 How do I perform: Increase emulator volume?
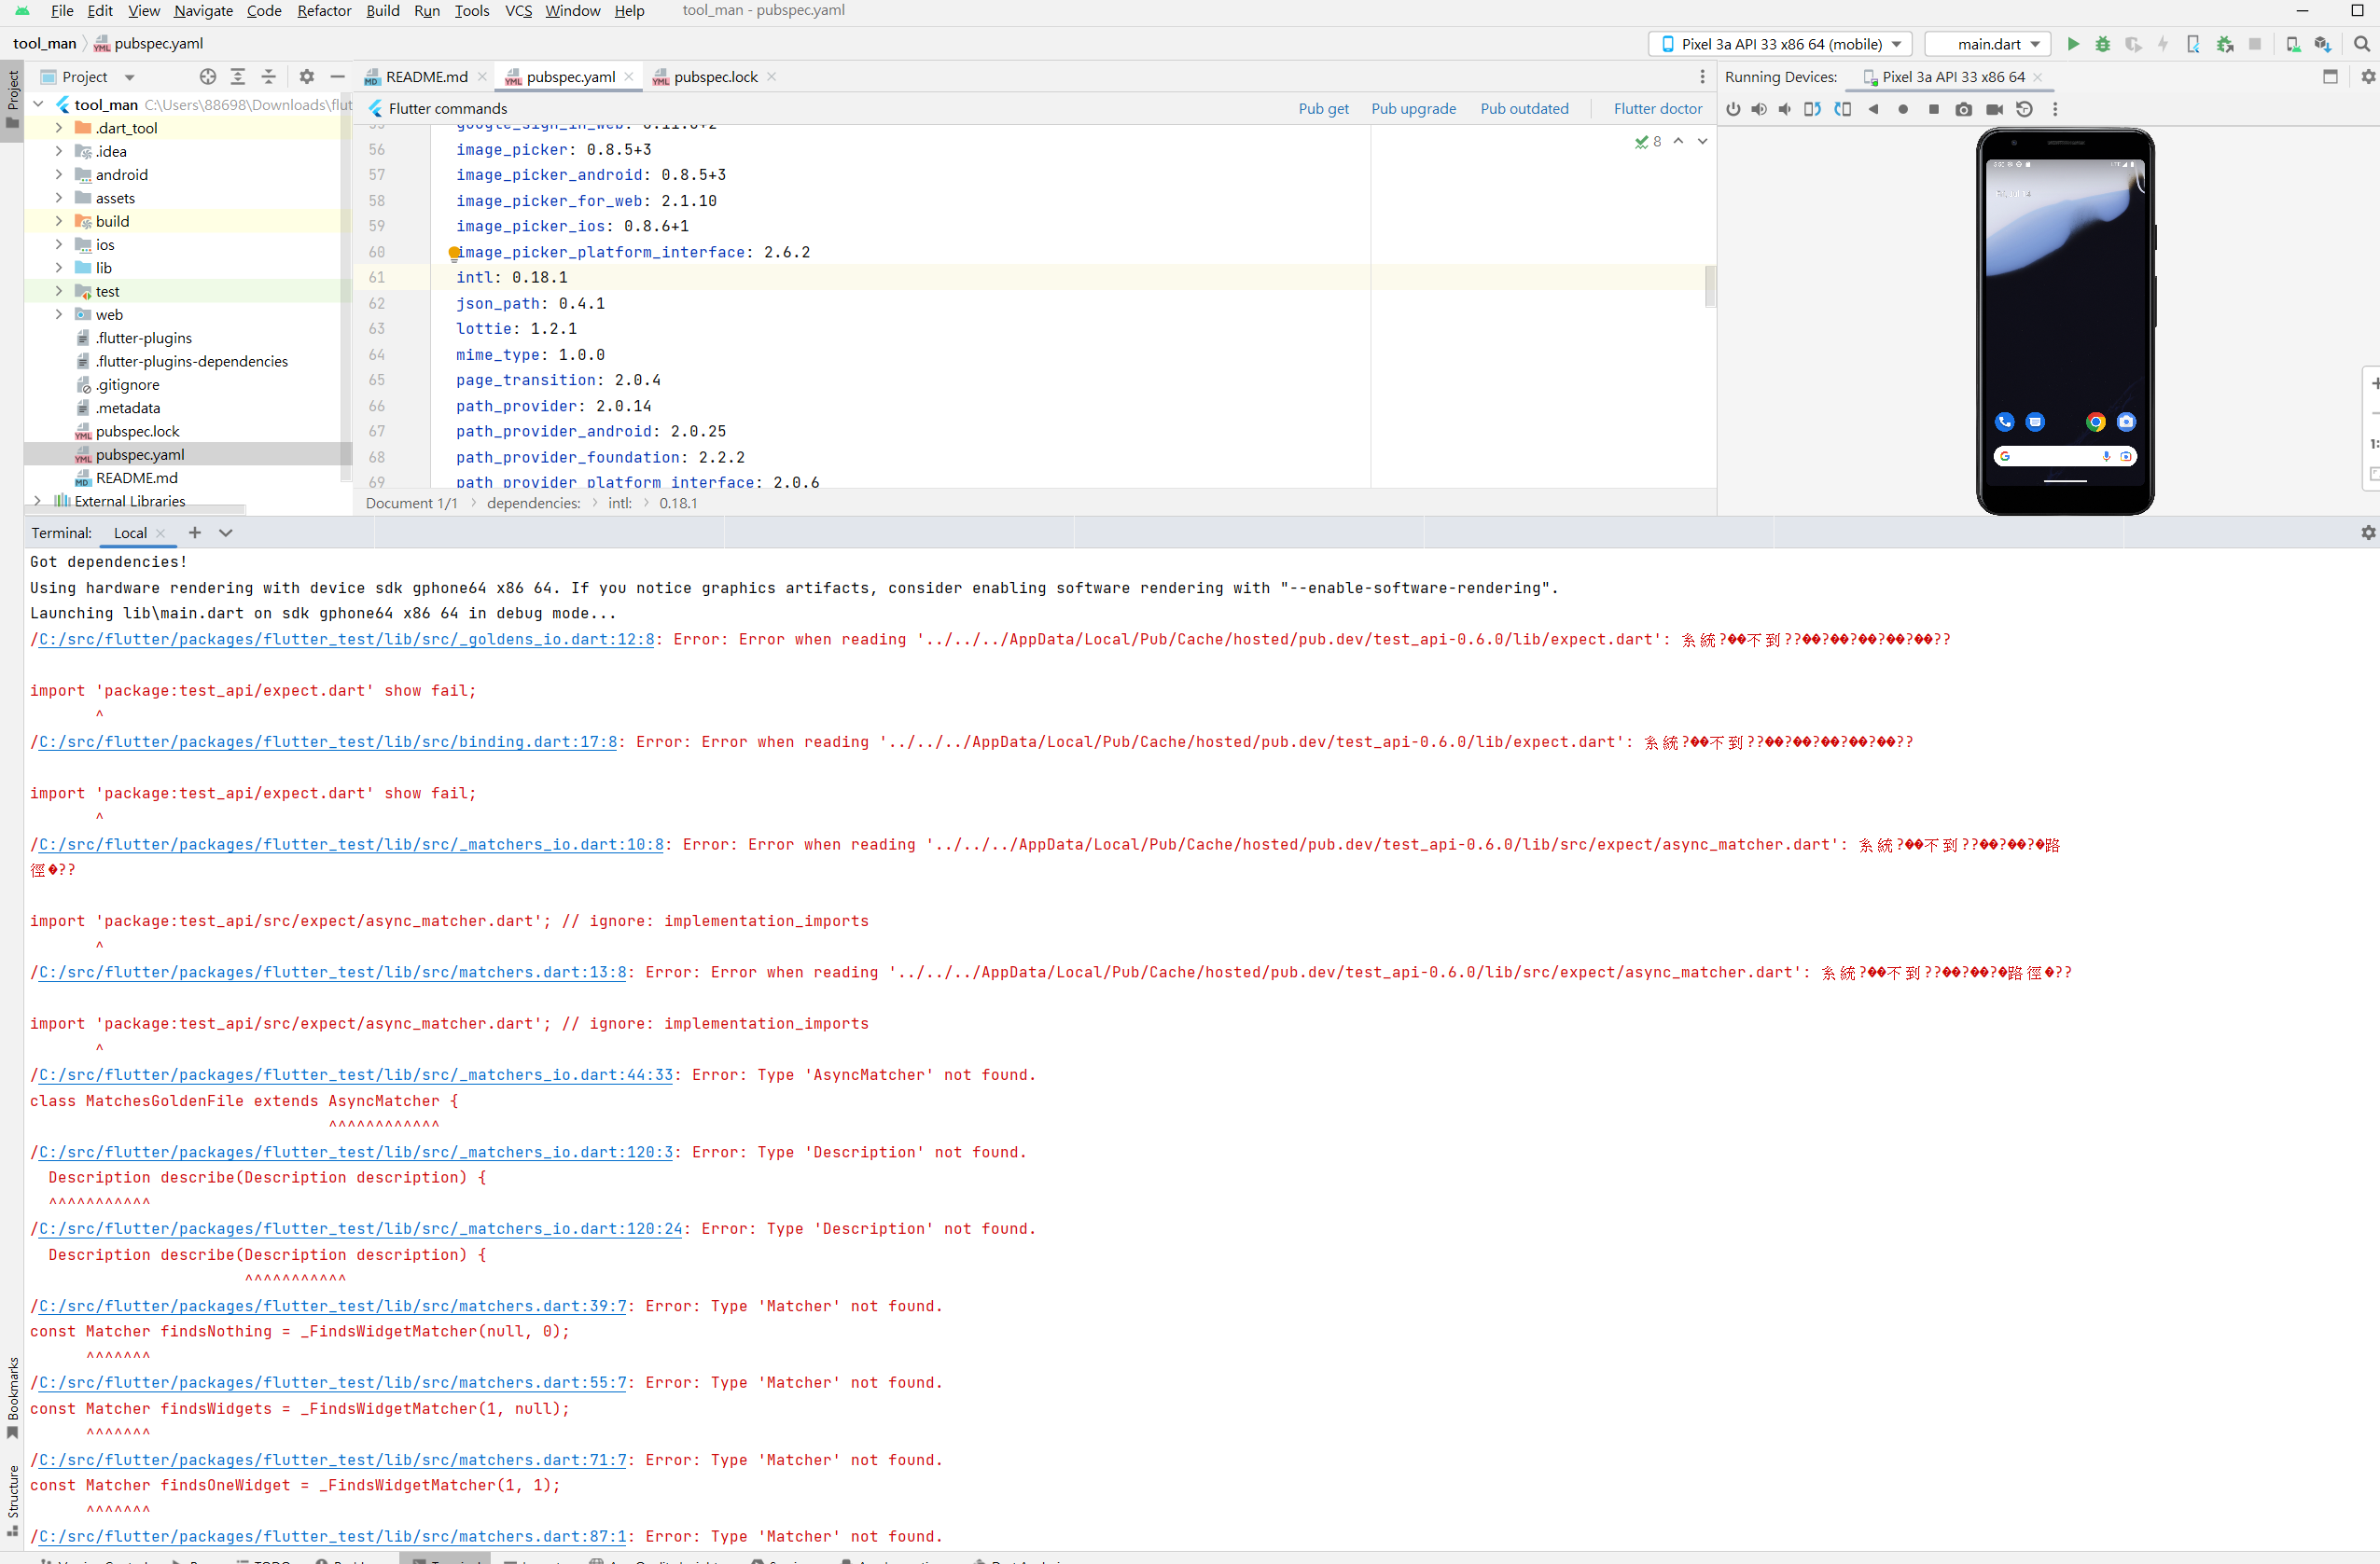pyautogui.click(x=1759, y=109)
